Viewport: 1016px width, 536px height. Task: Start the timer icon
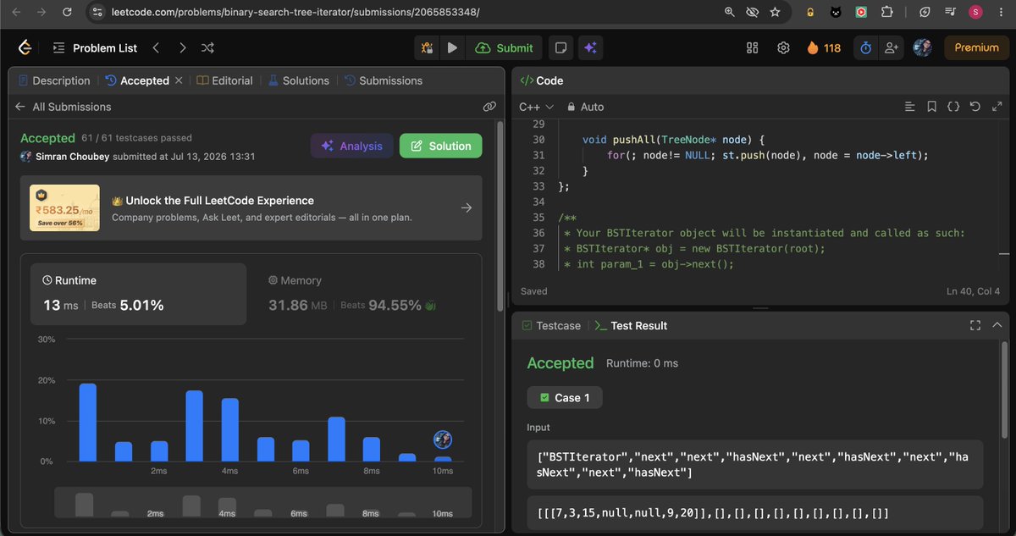tap(865, 48)
